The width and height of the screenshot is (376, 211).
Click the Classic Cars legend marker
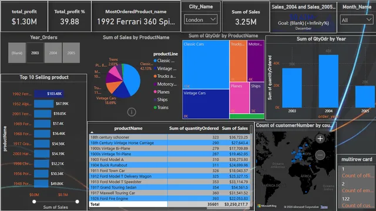coord(155,61)
